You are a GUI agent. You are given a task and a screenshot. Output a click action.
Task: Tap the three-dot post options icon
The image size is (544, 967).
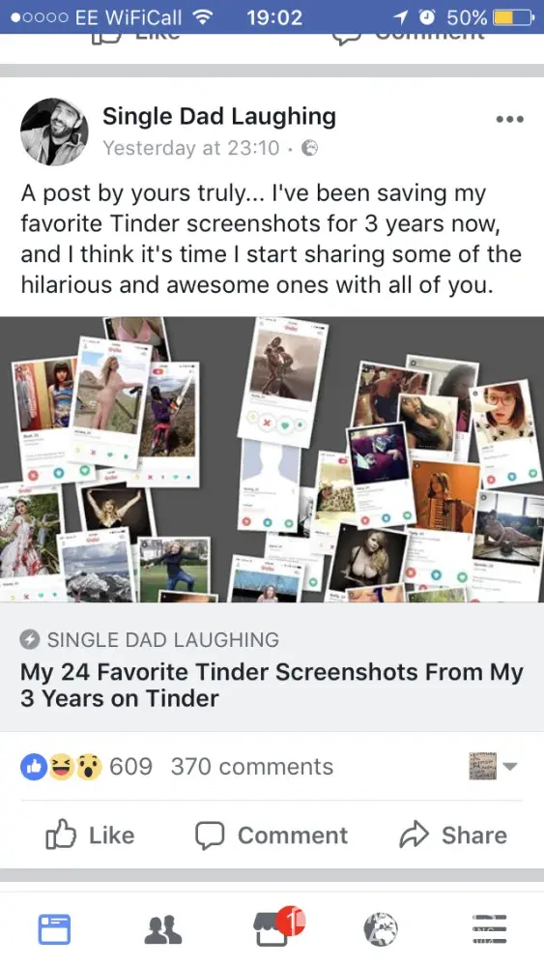click(x=509, y=119)
